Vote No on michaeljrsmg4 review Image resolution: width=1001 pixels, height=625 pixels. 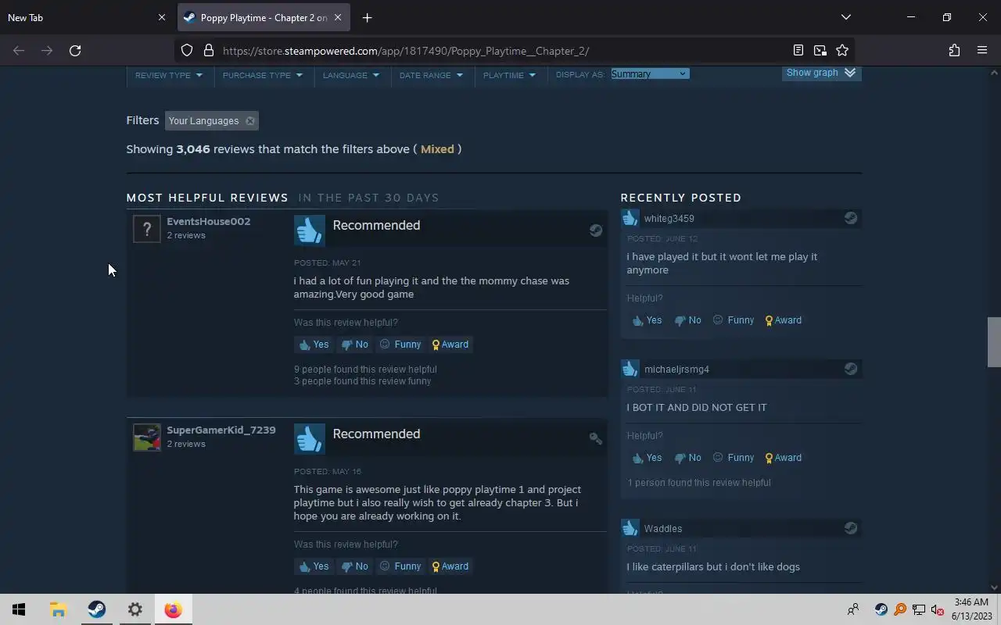pos(688,458)
